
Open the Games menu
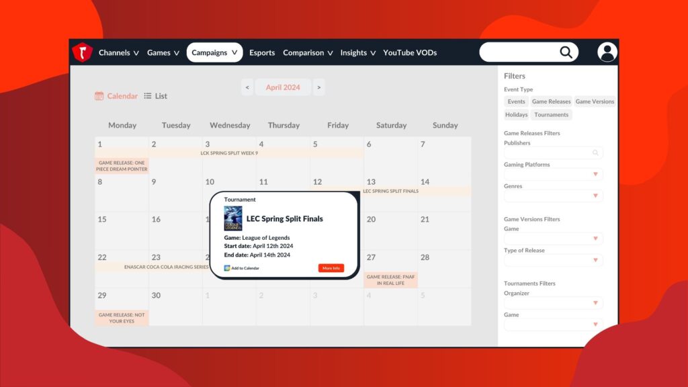coord(163,52)
